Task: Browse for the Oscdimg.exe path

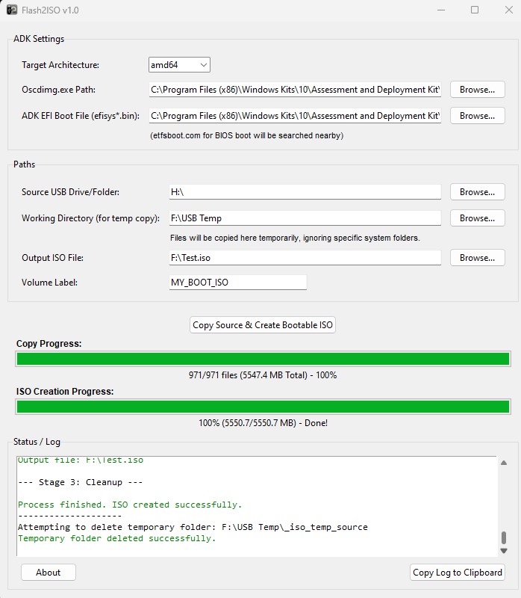Action: [477, 90]
